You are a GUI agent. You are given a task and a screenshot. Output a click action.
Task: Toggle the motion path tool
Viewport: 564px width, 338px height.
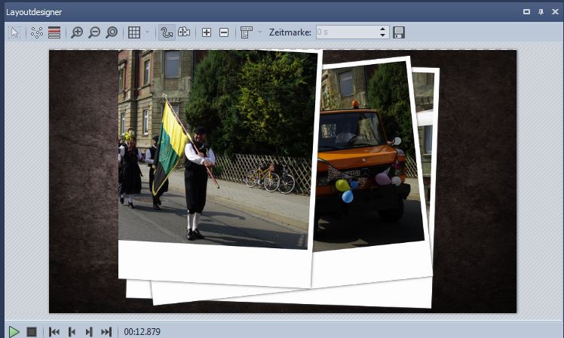pyautogui.click(x=167, y=32)
